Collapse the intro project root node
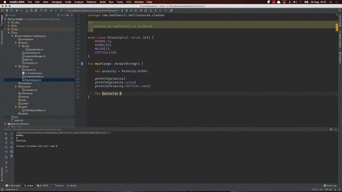Image resolution: width=342 pixels, height=192 pixels. 5,19
